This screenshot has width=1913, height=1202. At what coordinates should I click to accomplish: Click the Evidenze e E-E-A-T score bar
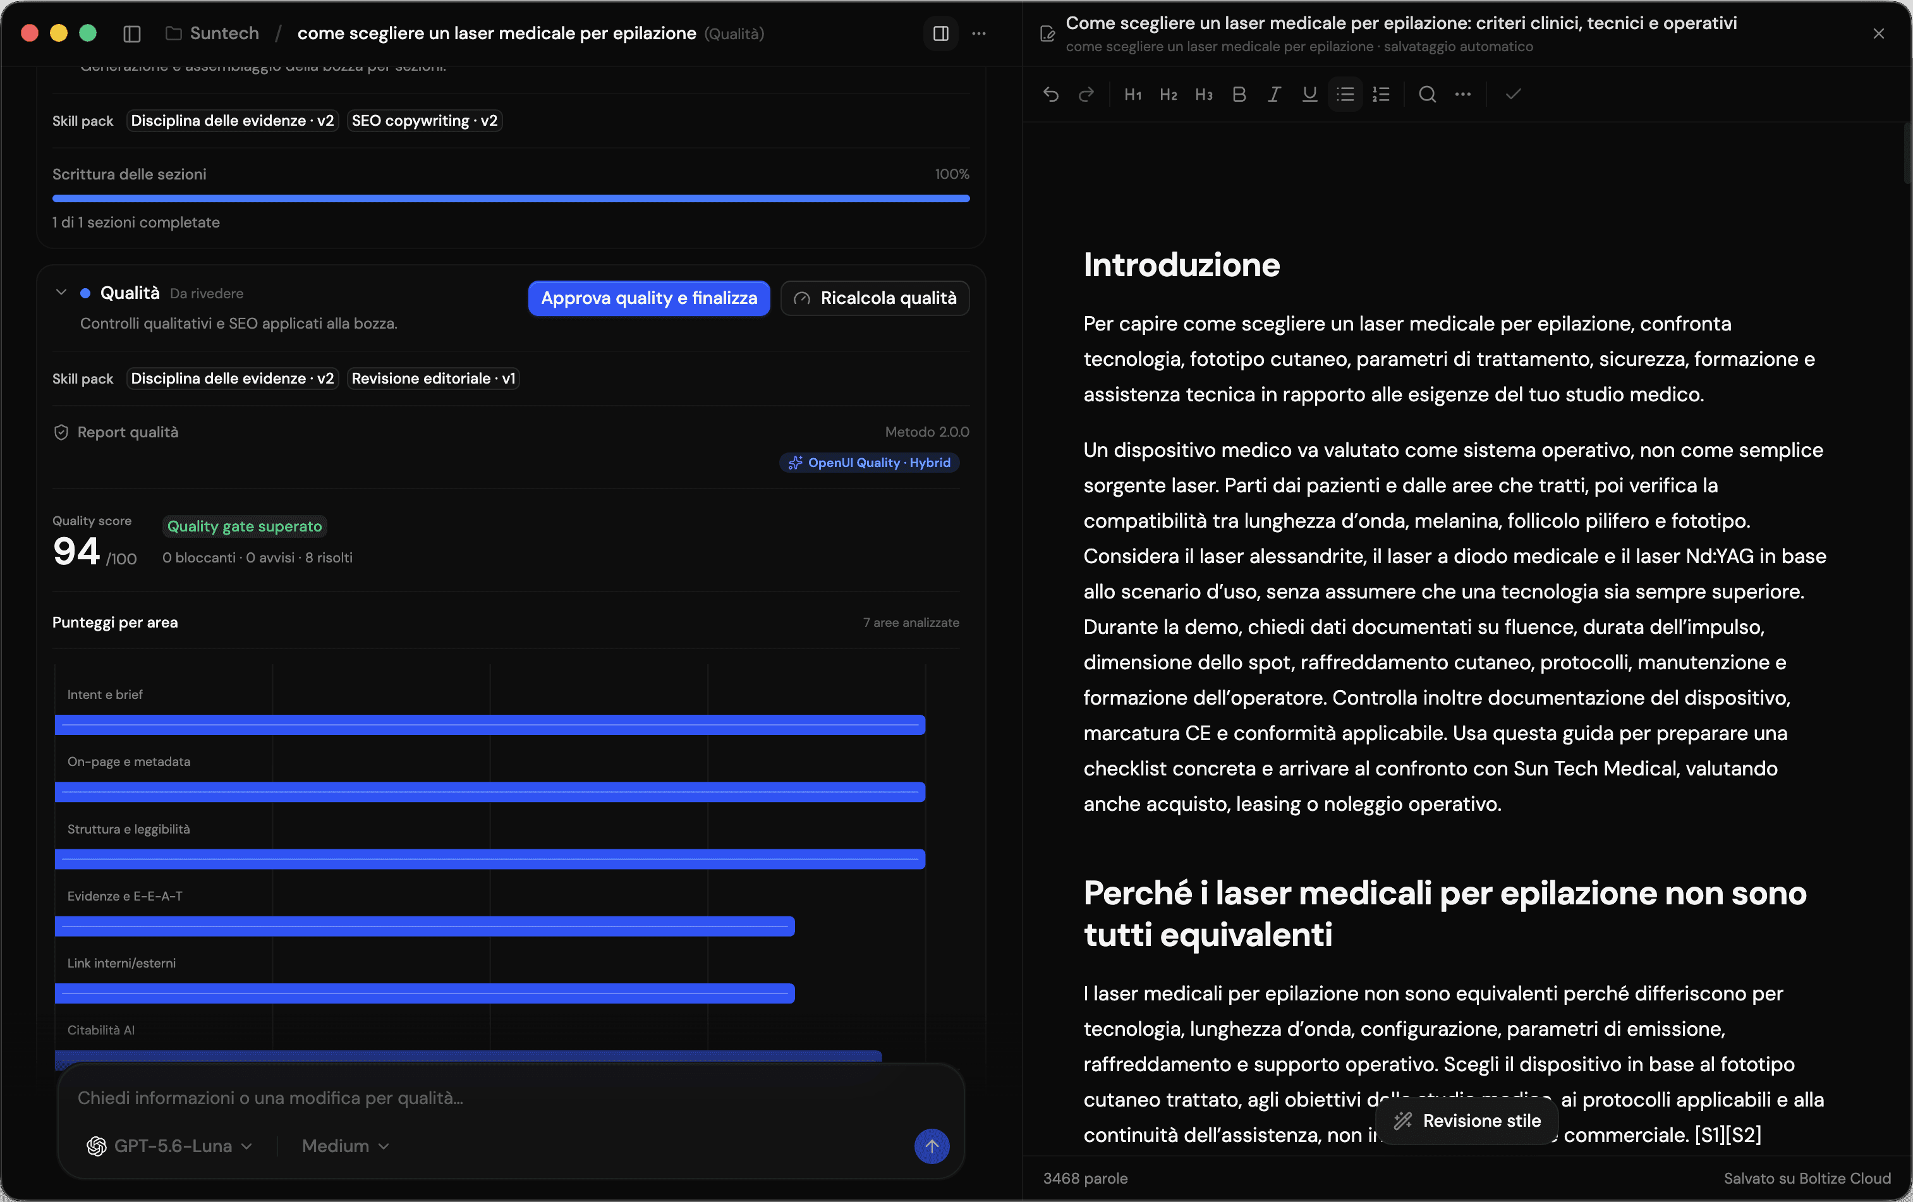click(x=425, y=926)
